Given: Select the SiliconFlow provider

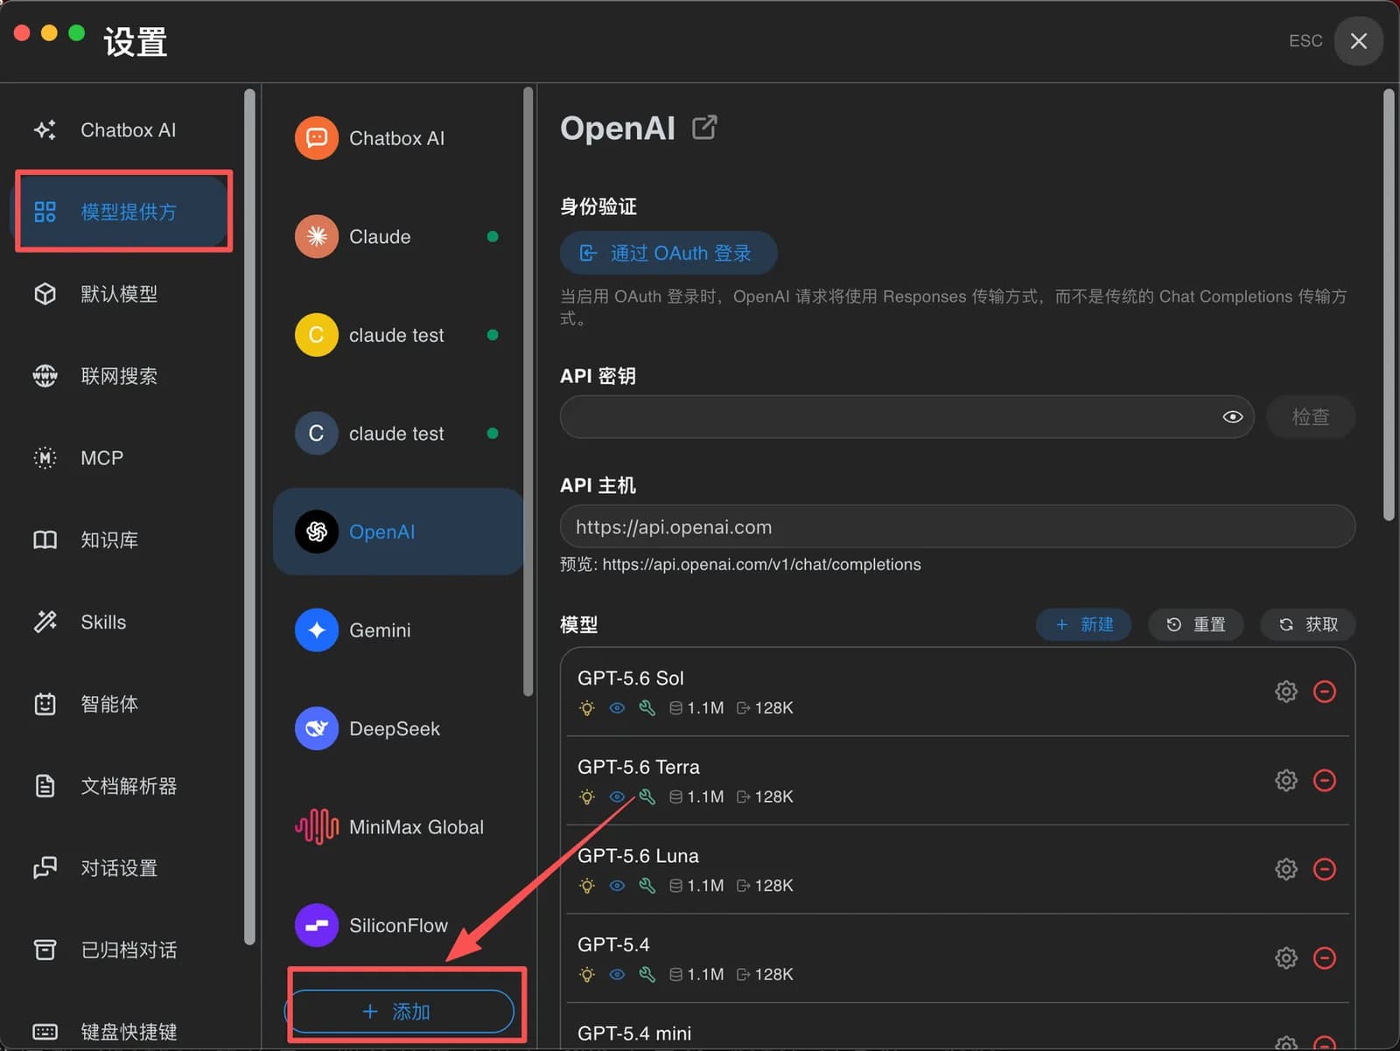Looking at the screenshot, I should coord(398,925).
